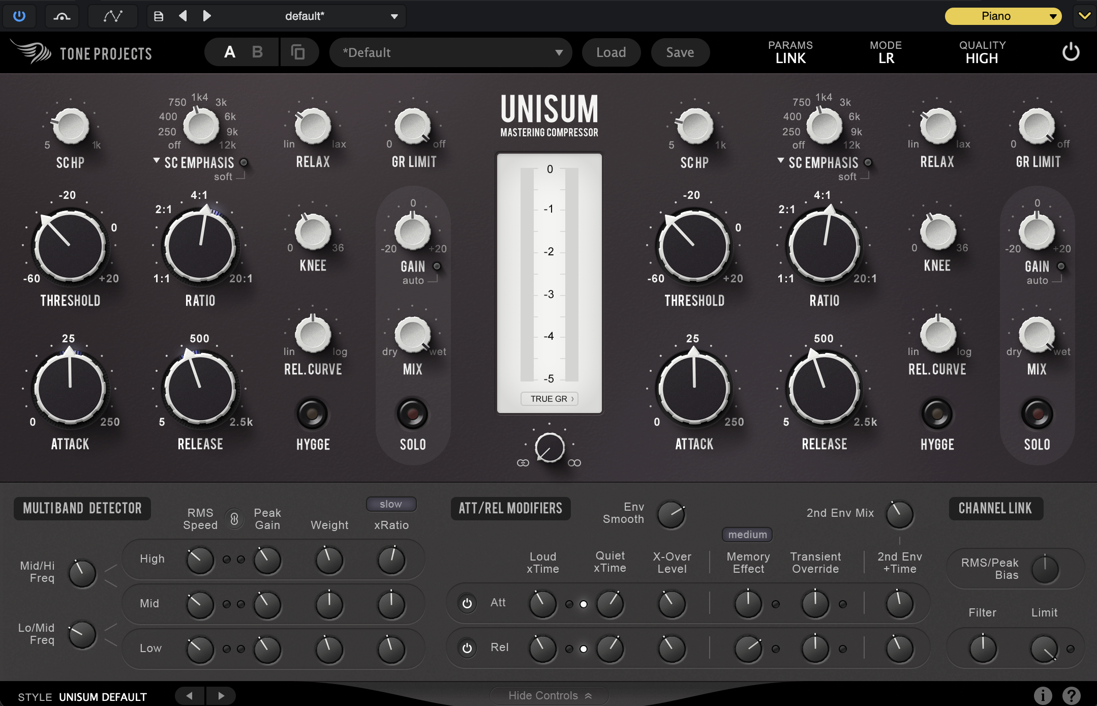Click the automation curve icon in host bar
This screenshot has width=1097, height=706.
[62, 16]
